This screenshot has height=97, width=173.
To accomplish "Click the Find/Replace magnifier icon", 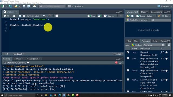I will point(44,16).
